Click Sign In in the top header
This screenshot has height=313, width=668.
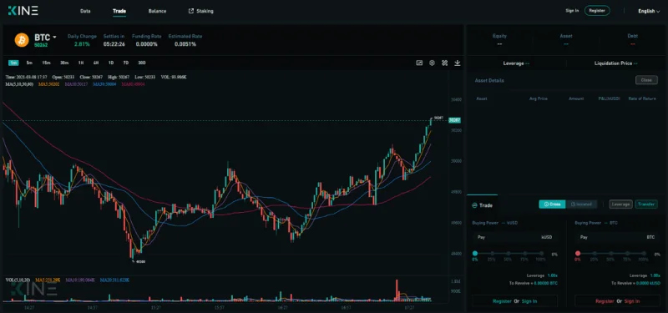tap(572, 11)
